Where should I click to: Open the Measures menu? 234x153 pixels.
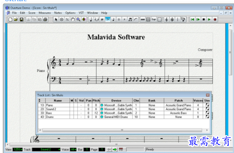point(45,13)
